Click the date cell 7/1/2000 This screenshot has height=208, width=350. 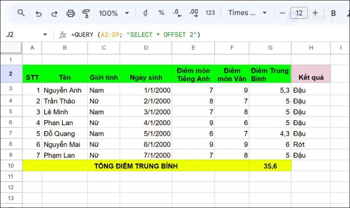tap(146, 155)
